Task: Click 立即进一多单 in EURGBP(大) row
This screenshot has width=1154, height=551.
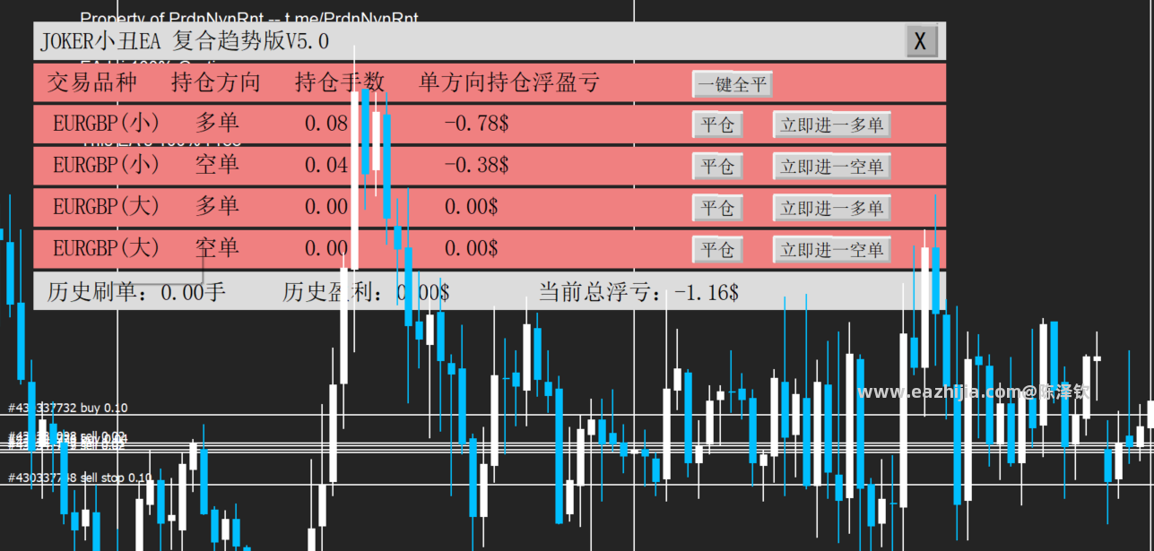Action: click(831, 208)
